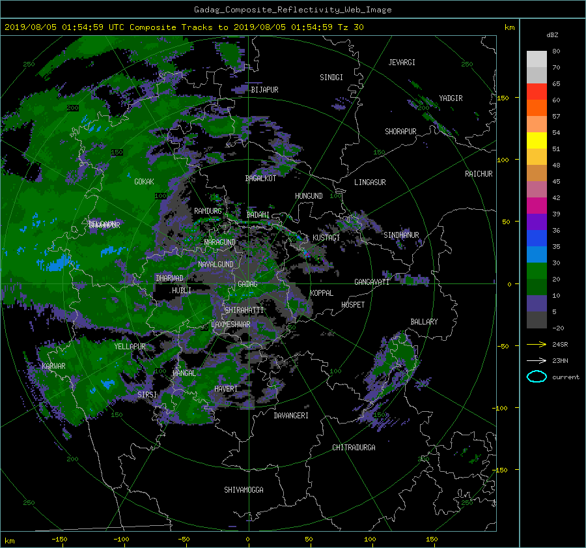586x548 pixels.
Task: Click the SHIVAMOGGA city label
Action: coord(244,489)
